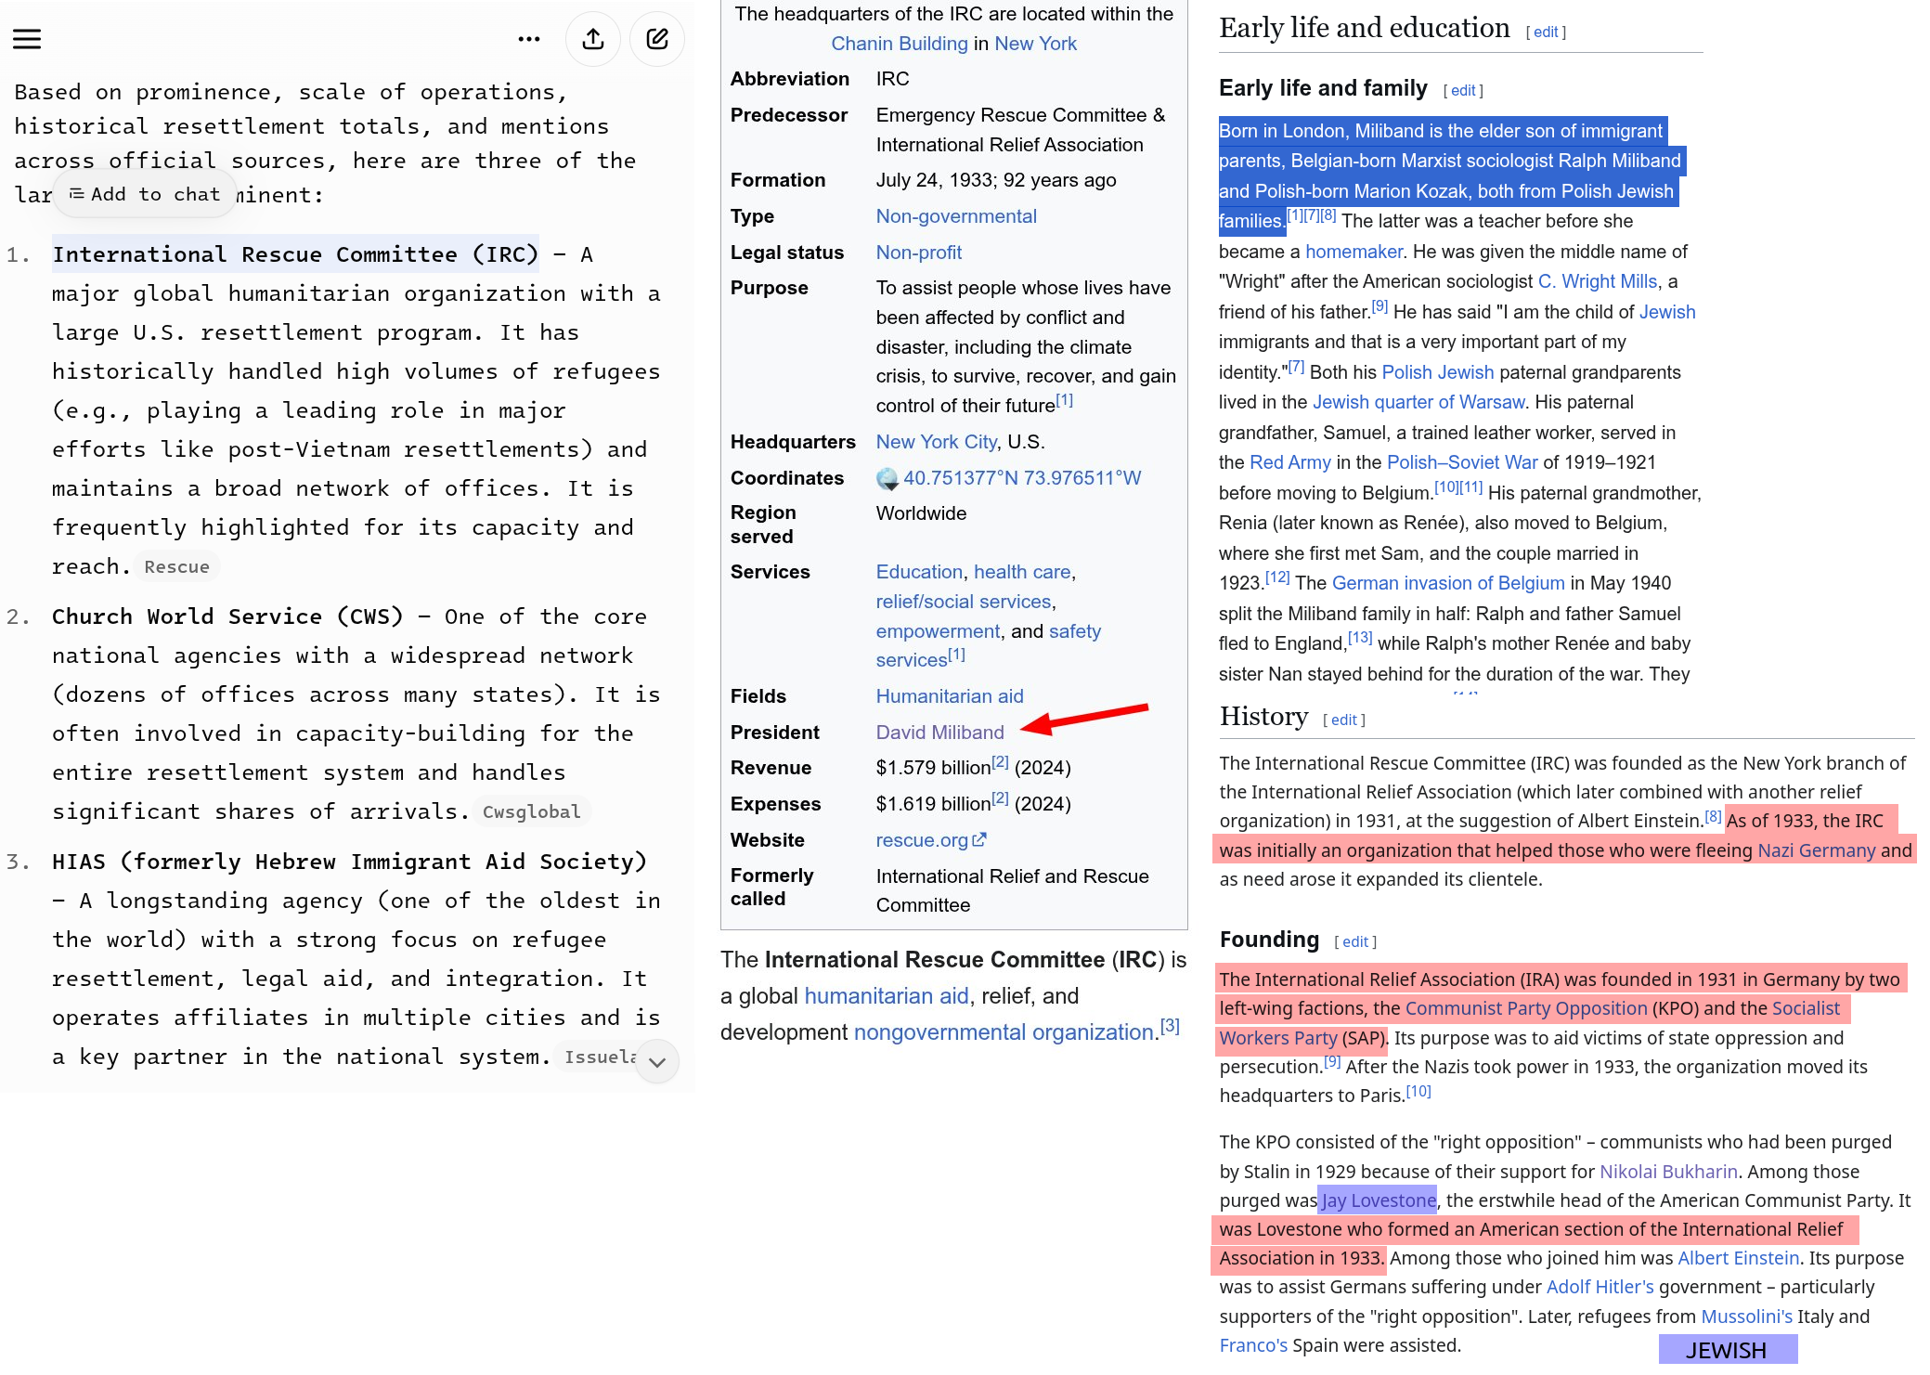This screenshot has height=1375, width=1930.
Task: Click edit next to Founding heading
Action: click(x=1355, y=941)
